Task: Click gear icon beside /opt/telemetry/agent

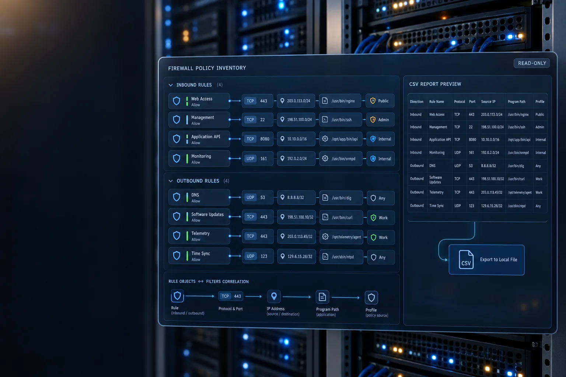Action: [325, 237]
